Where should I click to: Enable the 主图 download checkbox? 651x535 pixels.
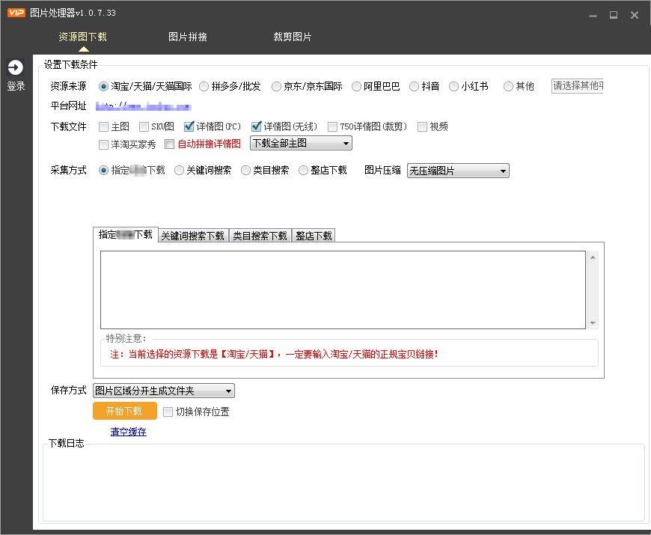click(x=103, y=126)
